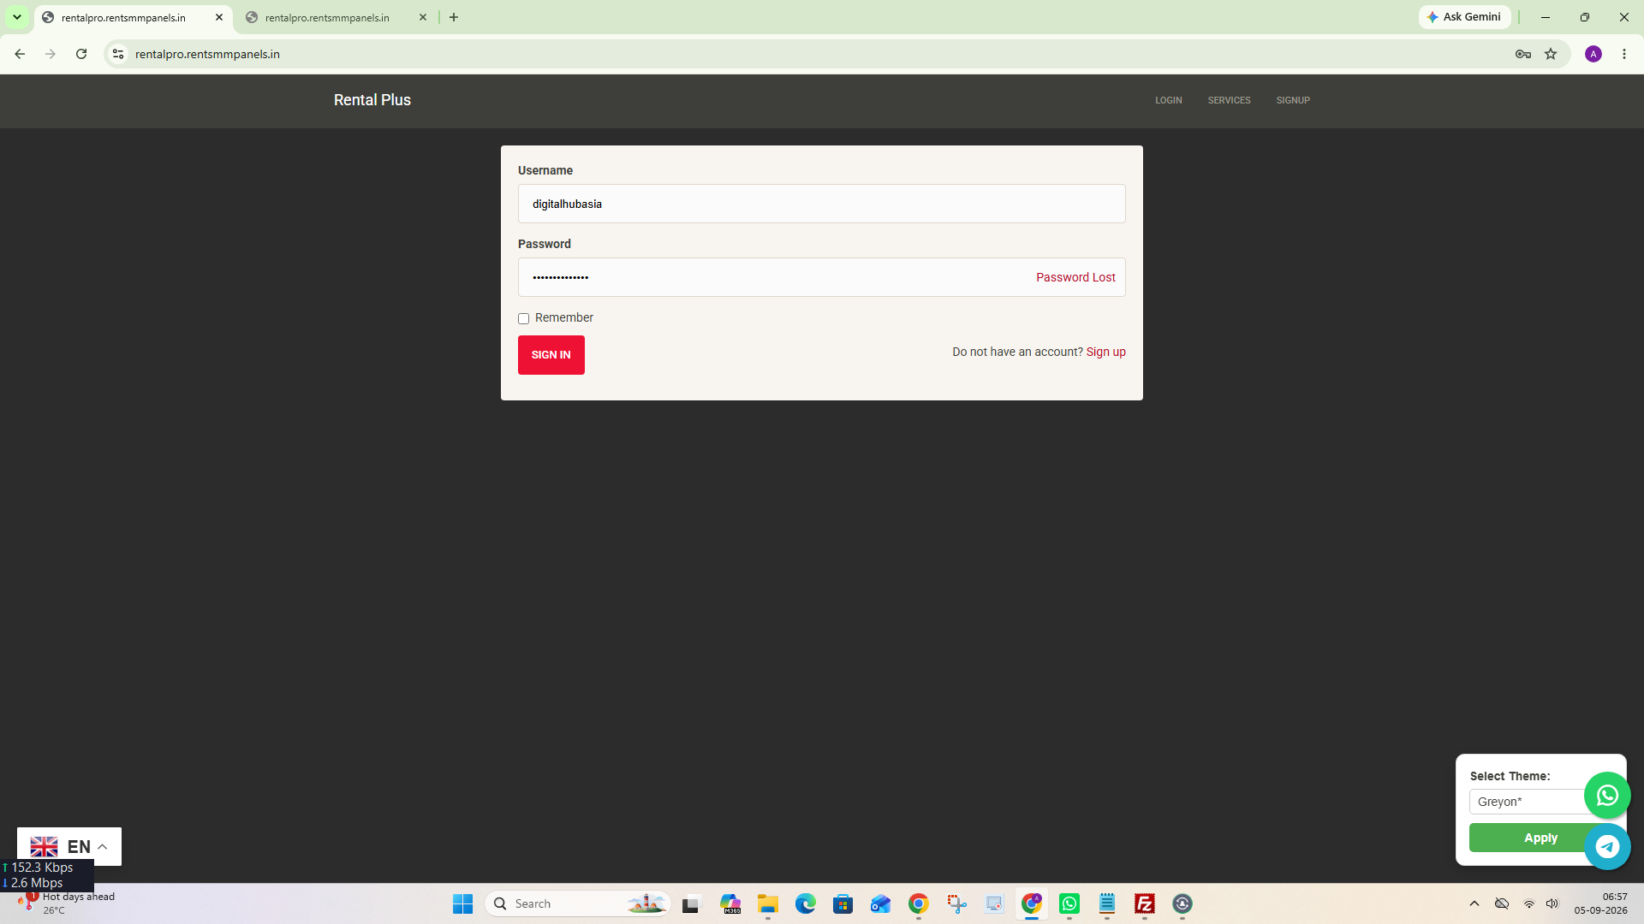Open saved password key icon
The height and width of the screenshot is (924, 1644).
click(1523, 54)
